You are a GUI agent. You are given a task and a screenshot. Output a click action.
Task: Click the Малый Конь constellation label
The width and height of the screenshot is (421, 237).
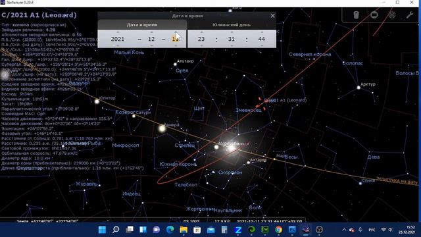coord(129,52)
